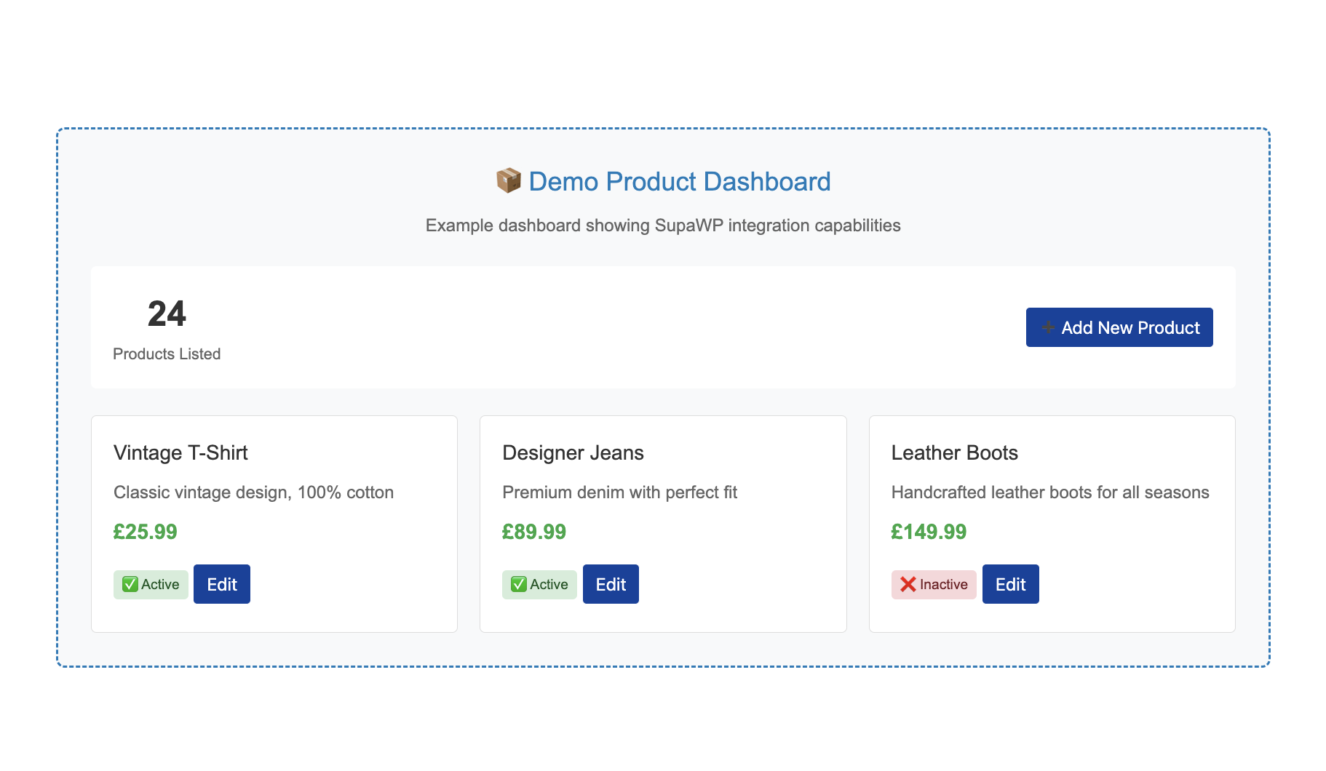Click the green checkmark on Vintage T-Shirt status

(130, 584)
